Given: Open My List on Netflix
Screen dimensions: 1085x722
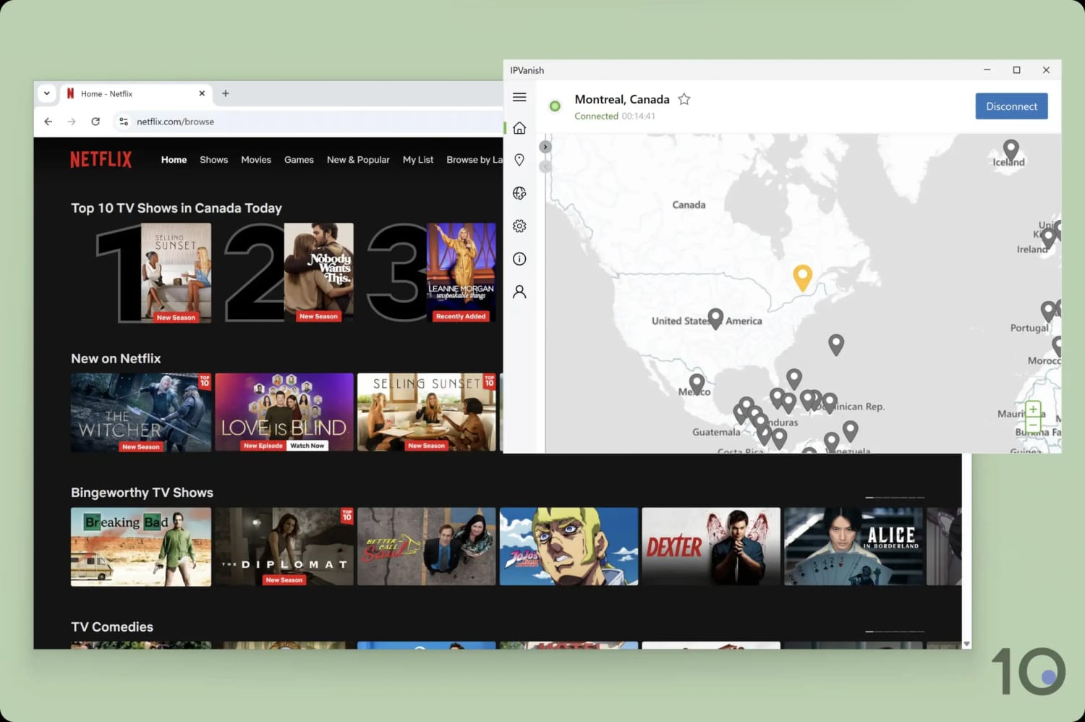Looking at the screenshot, I should 418,160.
